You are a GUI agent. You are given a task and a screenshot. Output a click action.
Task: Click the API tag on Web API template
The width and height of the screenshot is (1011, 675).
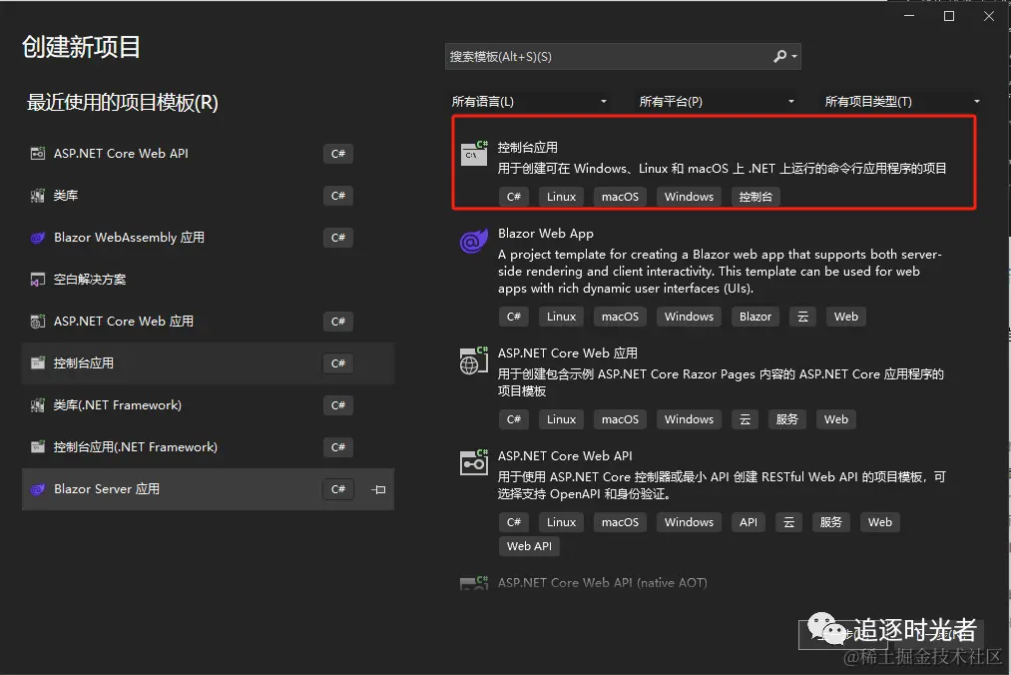click(749, 522)
